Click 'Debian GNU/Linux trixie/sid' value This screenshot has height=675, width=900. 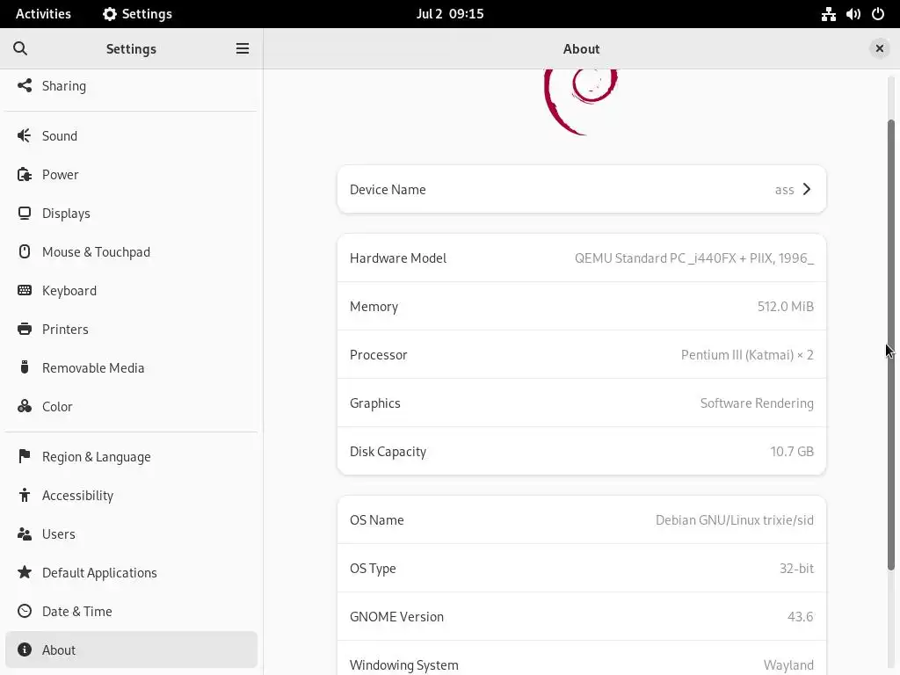point(734,520)
